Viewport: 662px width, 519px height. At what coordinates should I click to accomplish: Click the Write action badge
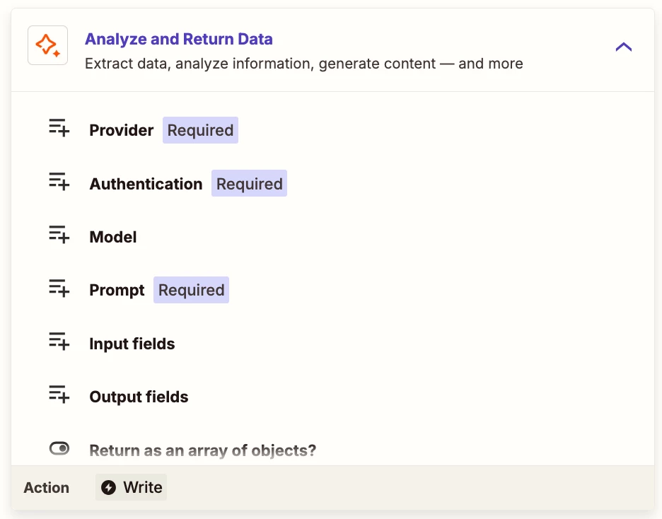(132, 487)
